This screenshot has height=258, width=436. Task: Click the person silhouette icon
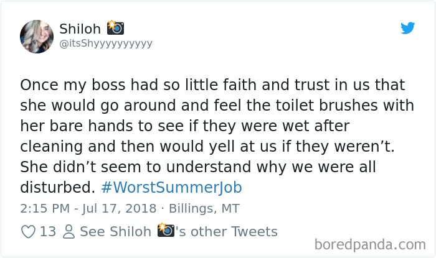(x=69, y=232)
